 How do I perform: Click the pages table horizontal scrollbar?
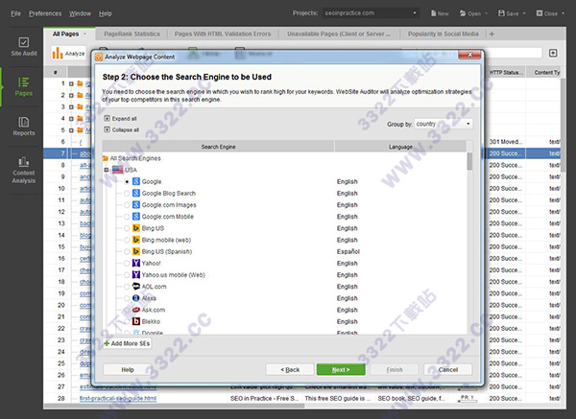[175, 406]
